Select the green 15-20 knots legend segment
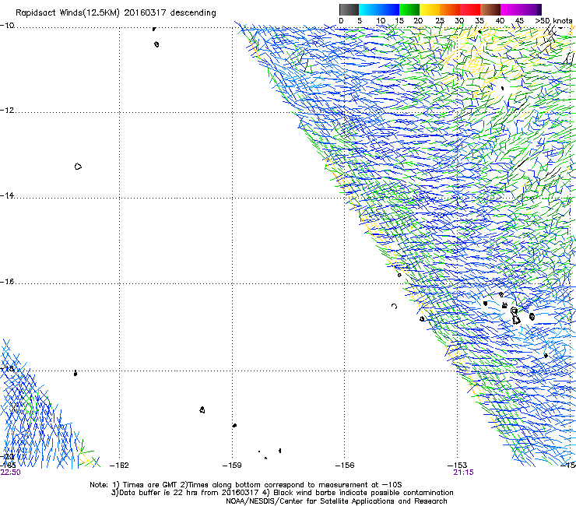The height and width of the screenshot is (506, 576). point(409,9)
